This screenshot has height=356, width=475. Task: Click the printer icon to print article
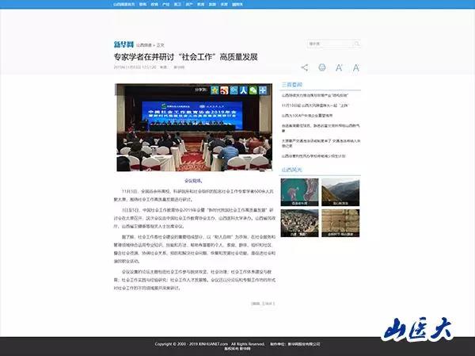pyautogui.click(x=322, y=67)
